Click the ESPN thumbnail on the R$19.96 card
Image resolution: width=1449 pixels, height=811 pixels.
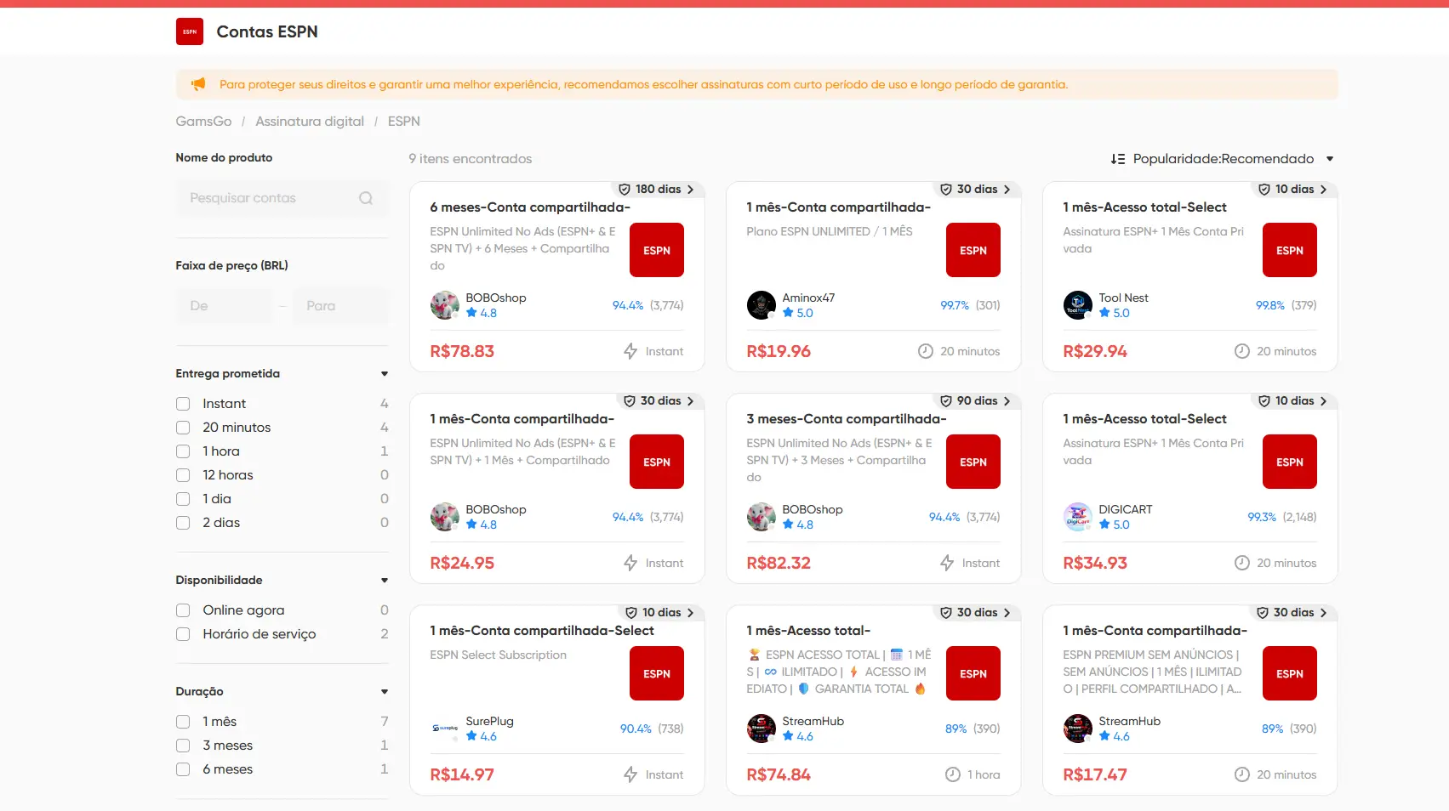pyautogui.click(x=973, y=250)
